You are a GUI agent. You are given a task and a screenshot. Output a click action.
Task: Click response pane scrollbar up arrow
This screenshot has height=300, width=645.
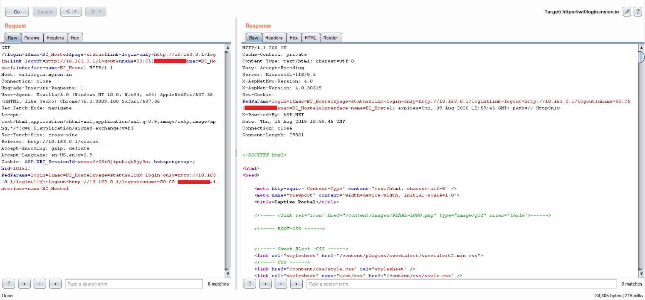coord(641,48)
